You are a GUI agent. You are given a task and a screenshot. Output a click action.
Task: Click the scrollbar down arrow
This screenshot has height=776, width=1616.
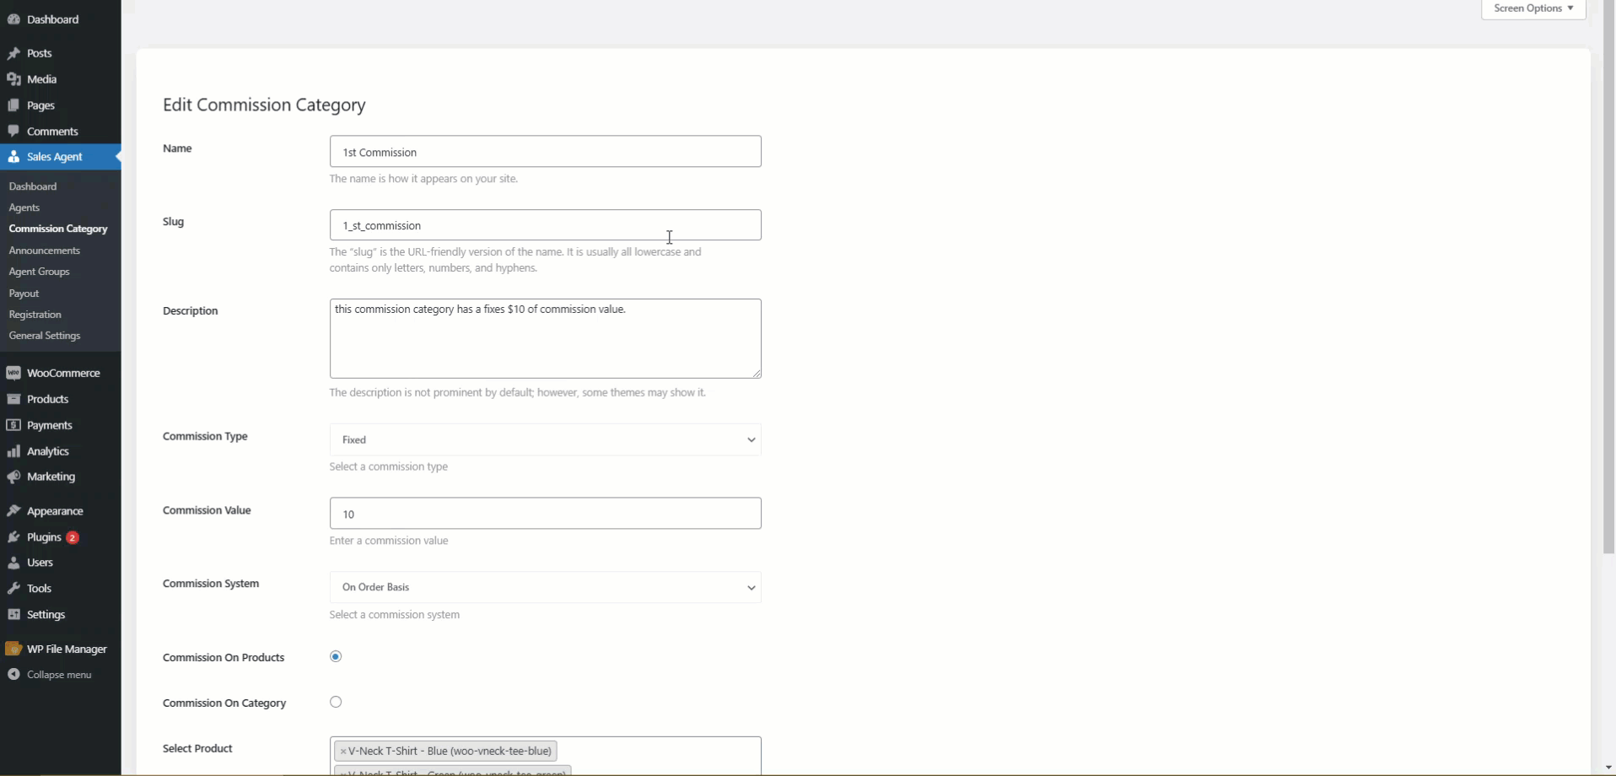click(x=1609, y=768)
